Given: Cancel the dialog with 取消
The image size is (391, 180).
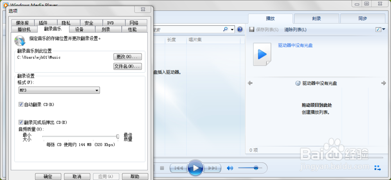Looking at the screenshot, I should click(77, 176).
